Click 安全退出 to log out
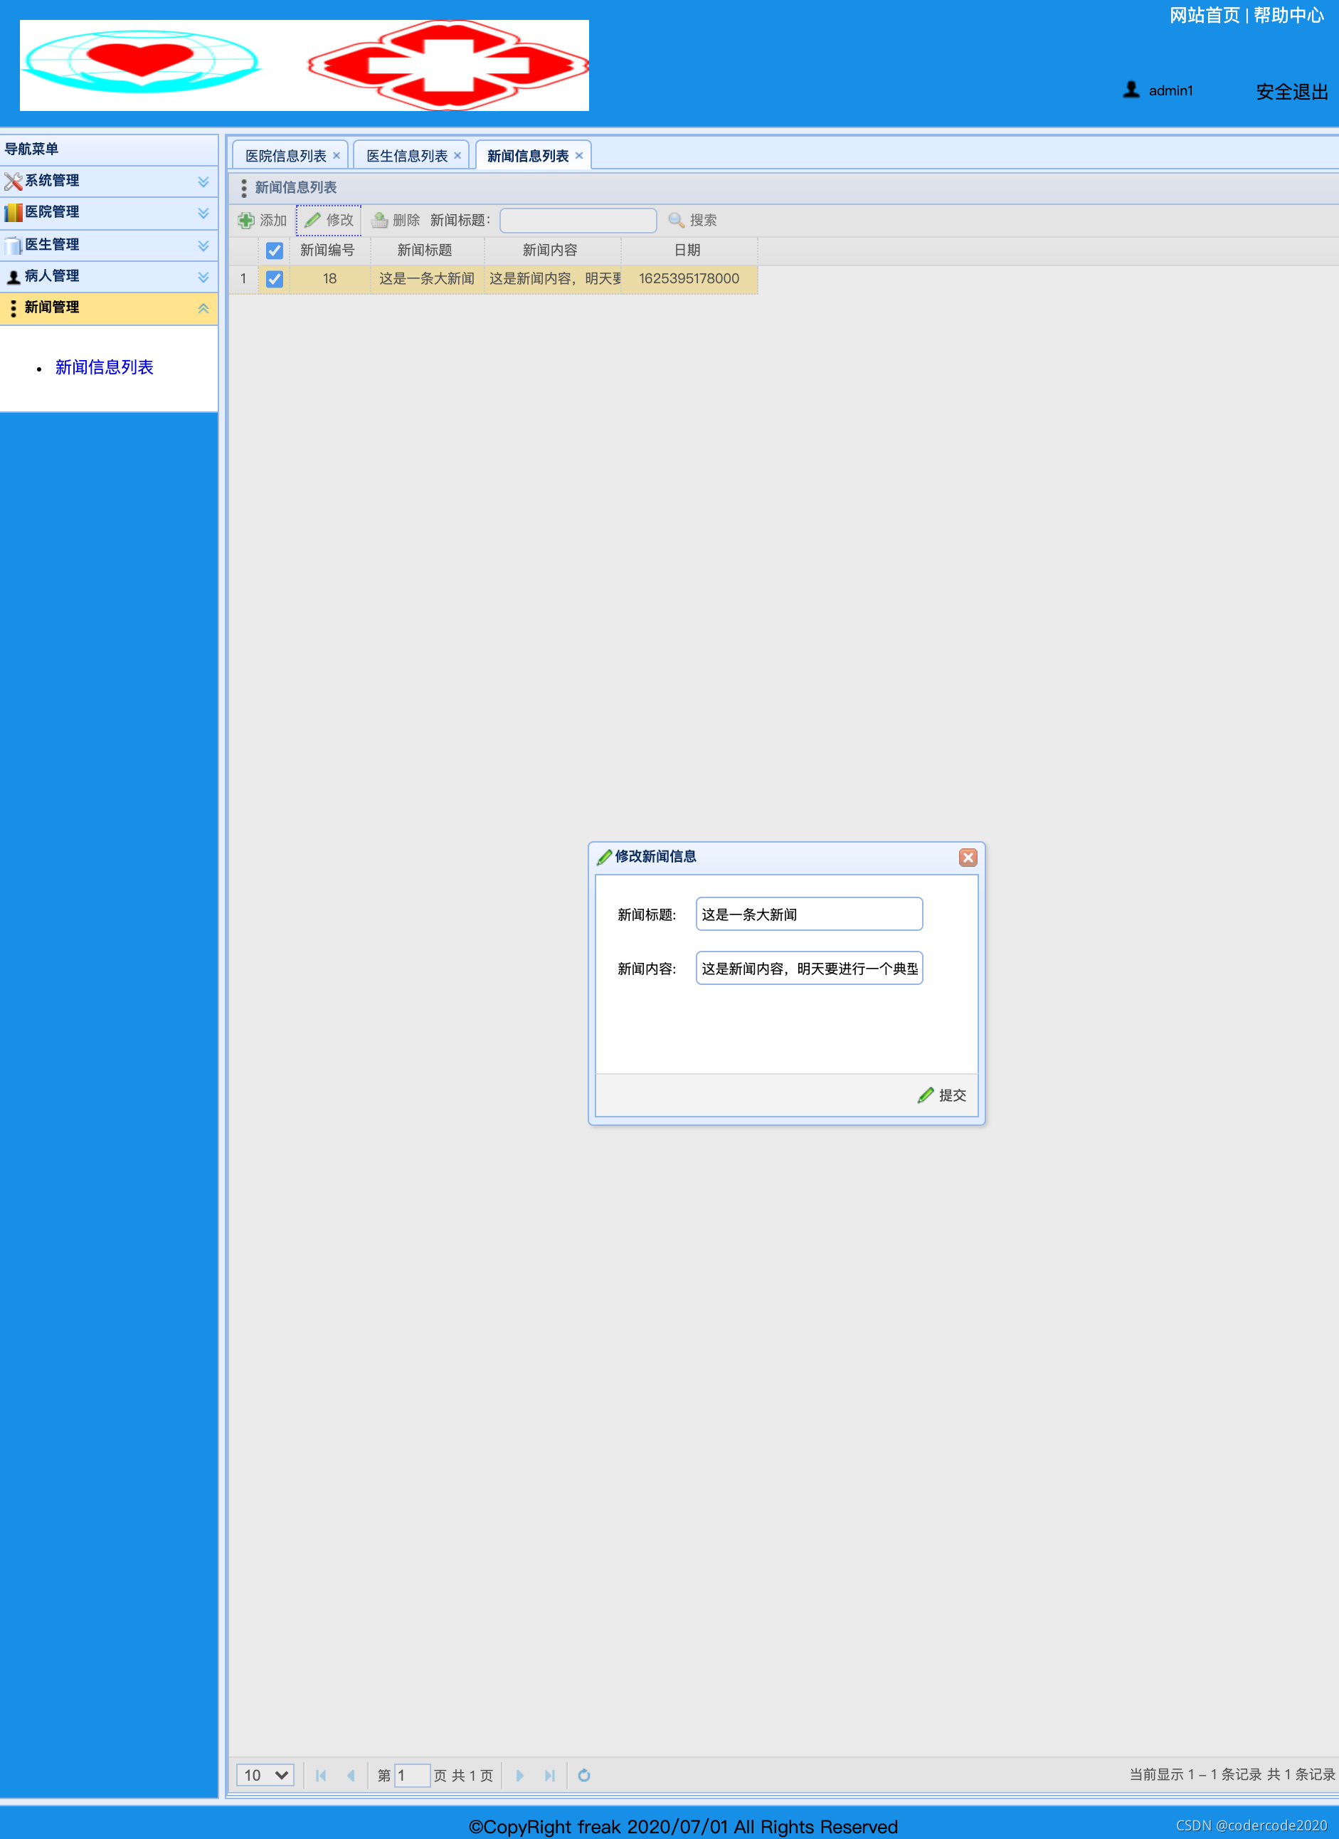 [1292, 92]
